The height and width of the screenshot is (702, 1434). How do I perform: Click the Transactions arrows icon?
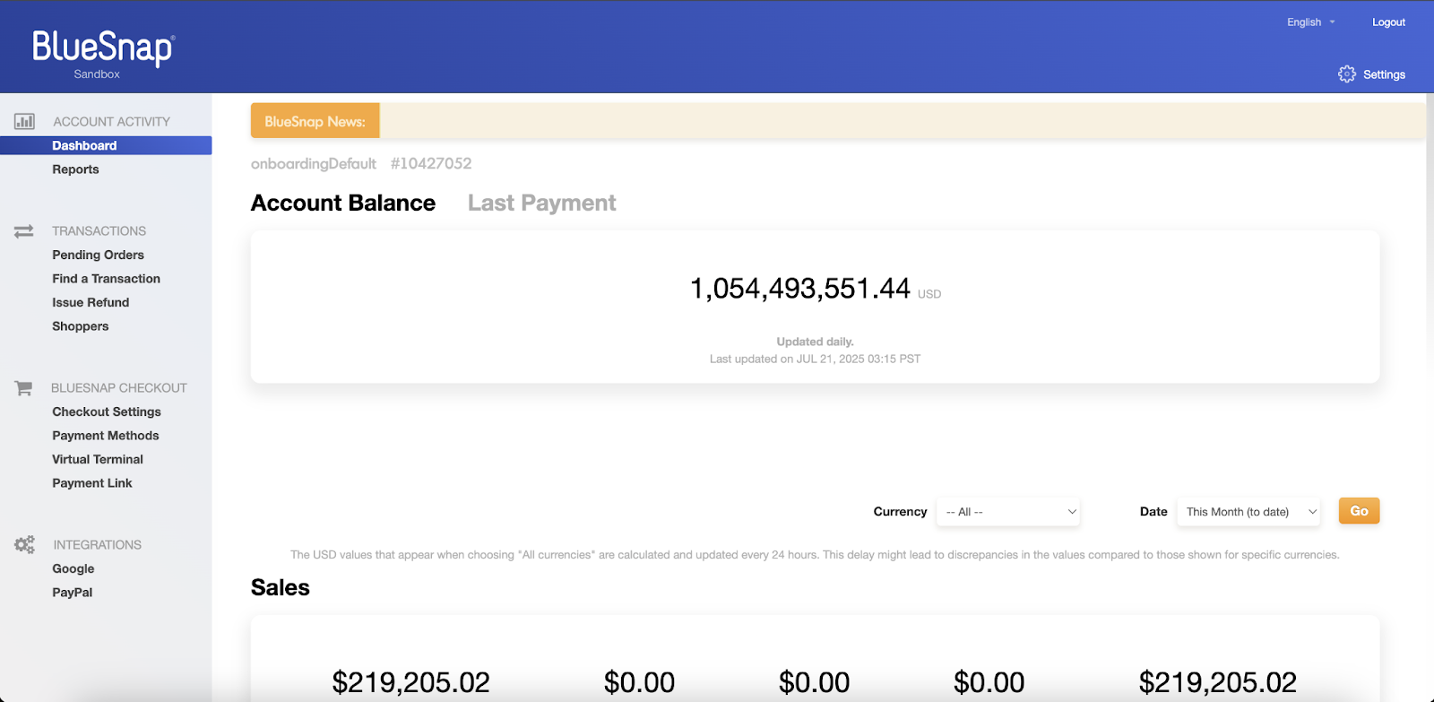pos(24,231)
